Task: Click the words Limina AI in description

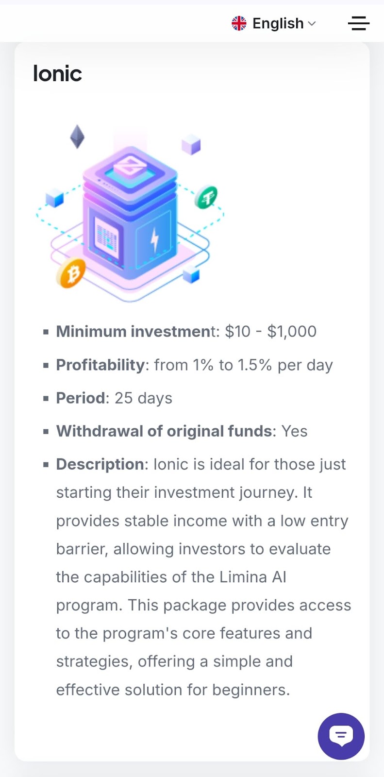Action: [253, 577]
